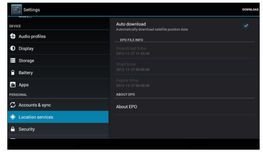This screenshot has height=152, width=263.
Task: Tap the DOWNLOAD button in top bar
Action: 250,9
